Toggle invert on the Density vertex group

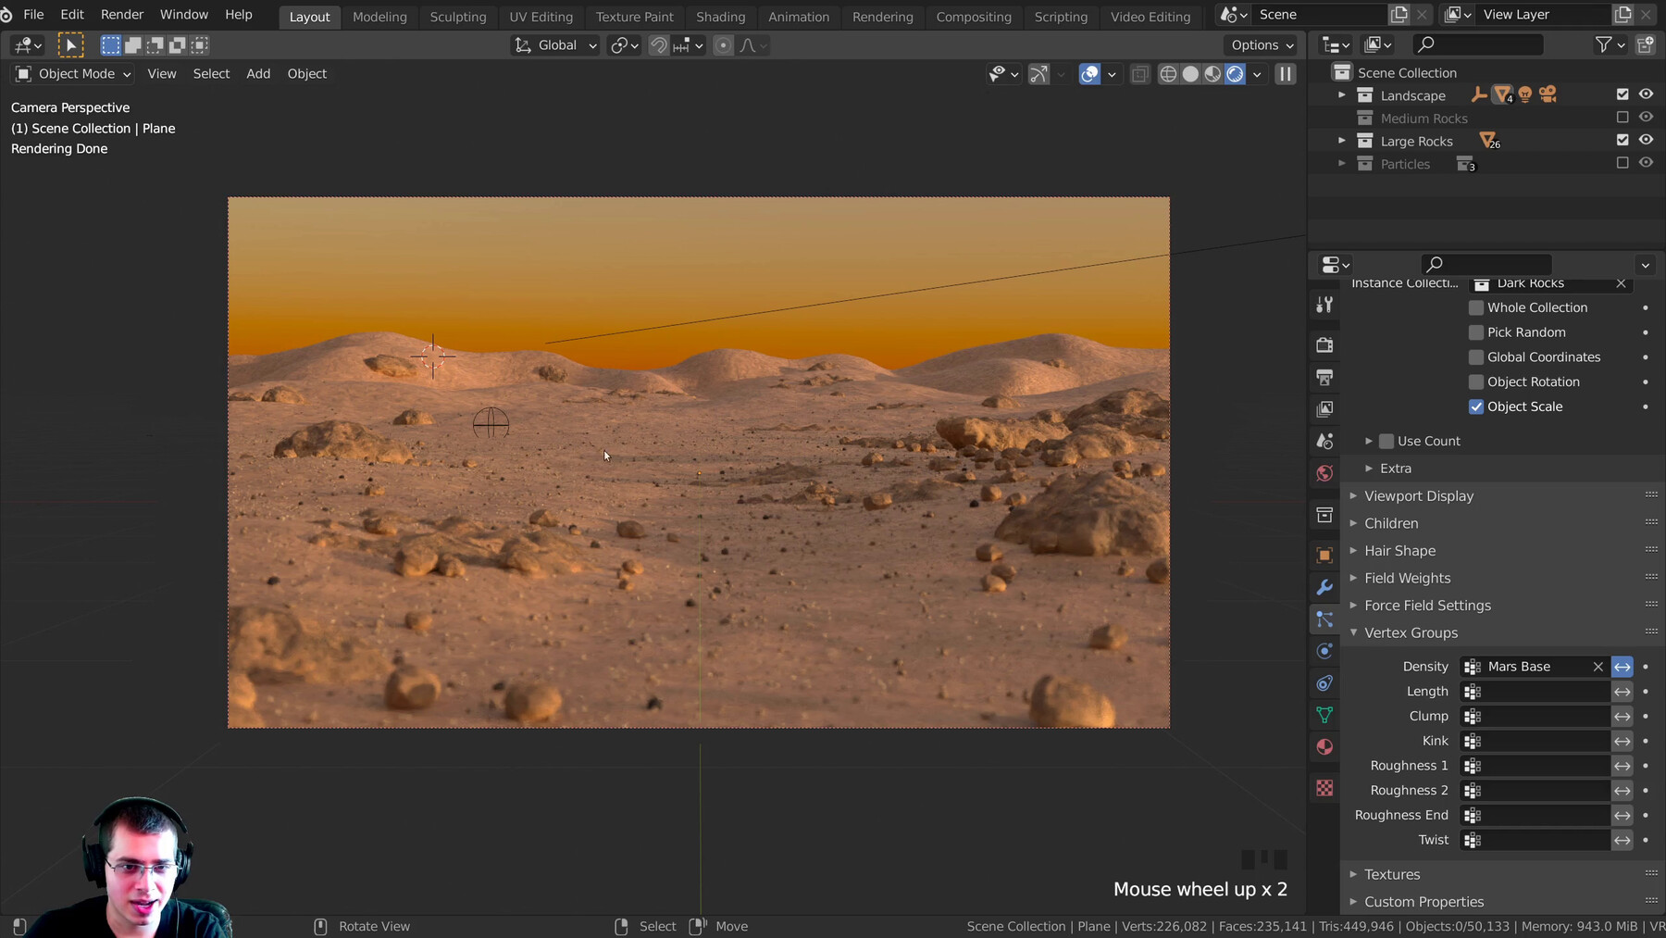(x=1622, y=667)
